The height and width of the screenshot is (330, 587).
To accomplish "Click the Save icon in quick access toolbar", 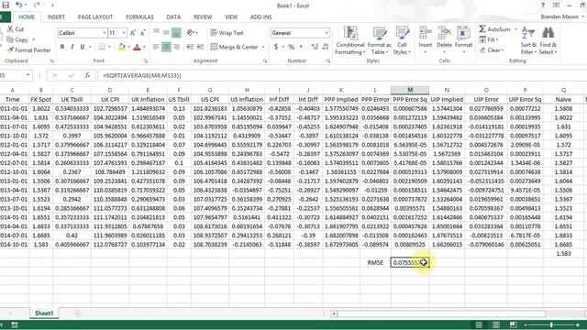I will (x=6, y=5).
